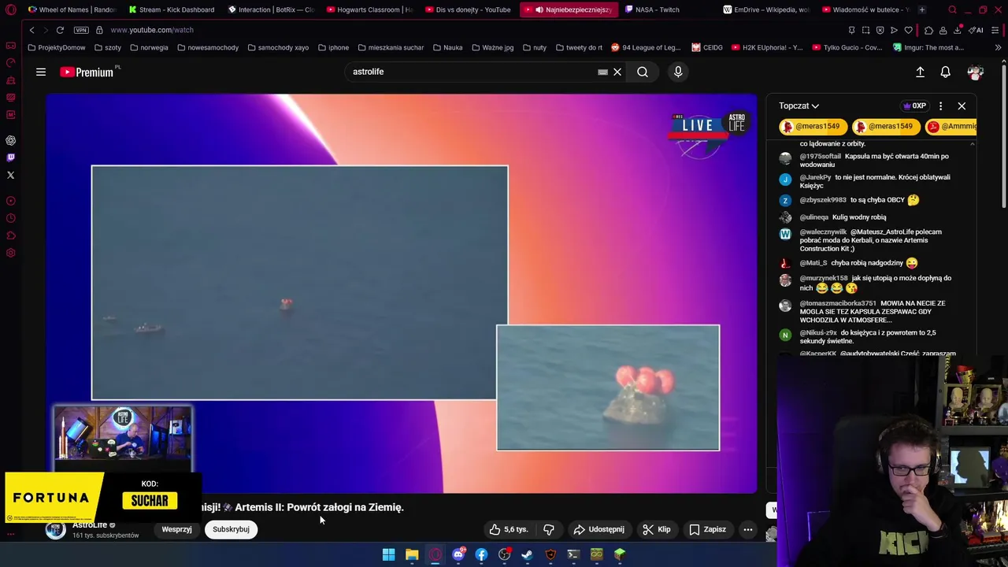Click @zbyszek9983 chat message
Screen dimensions: 1008x567
(x=860, y=200)
